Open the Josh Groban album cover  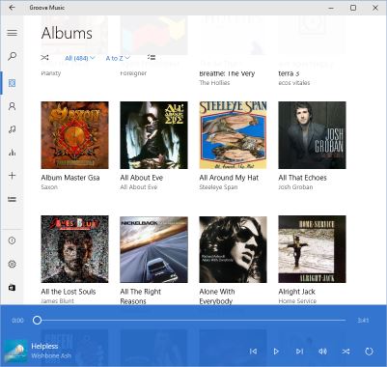click(x=312, y=135)
